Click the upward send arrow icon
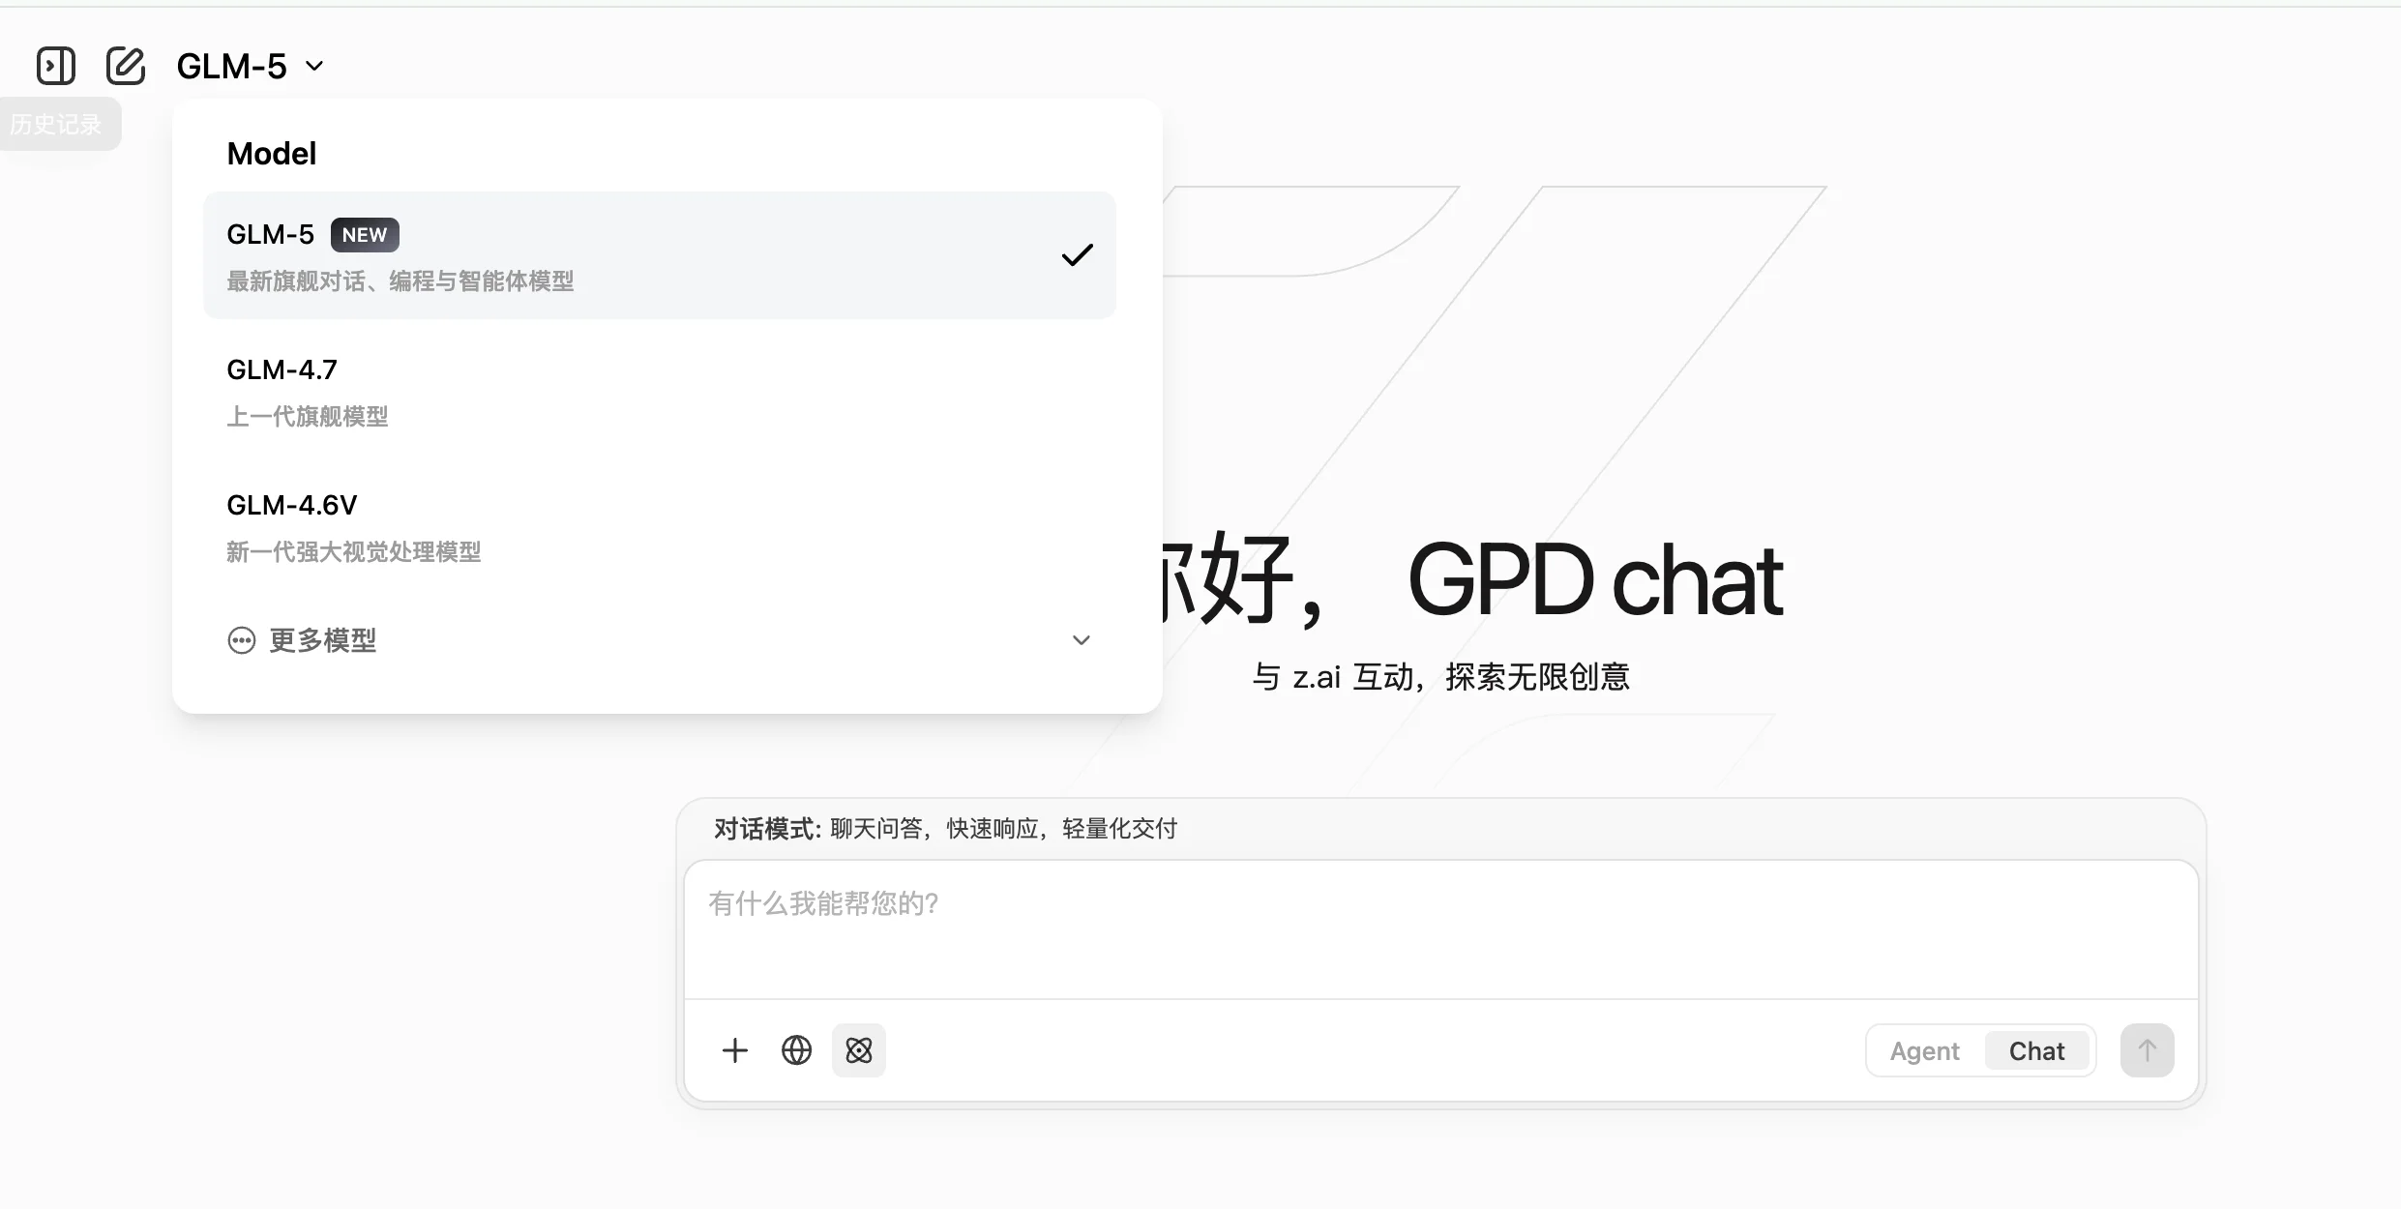Viewport: 2401px width, 1209px height. coord(2147,1050)
